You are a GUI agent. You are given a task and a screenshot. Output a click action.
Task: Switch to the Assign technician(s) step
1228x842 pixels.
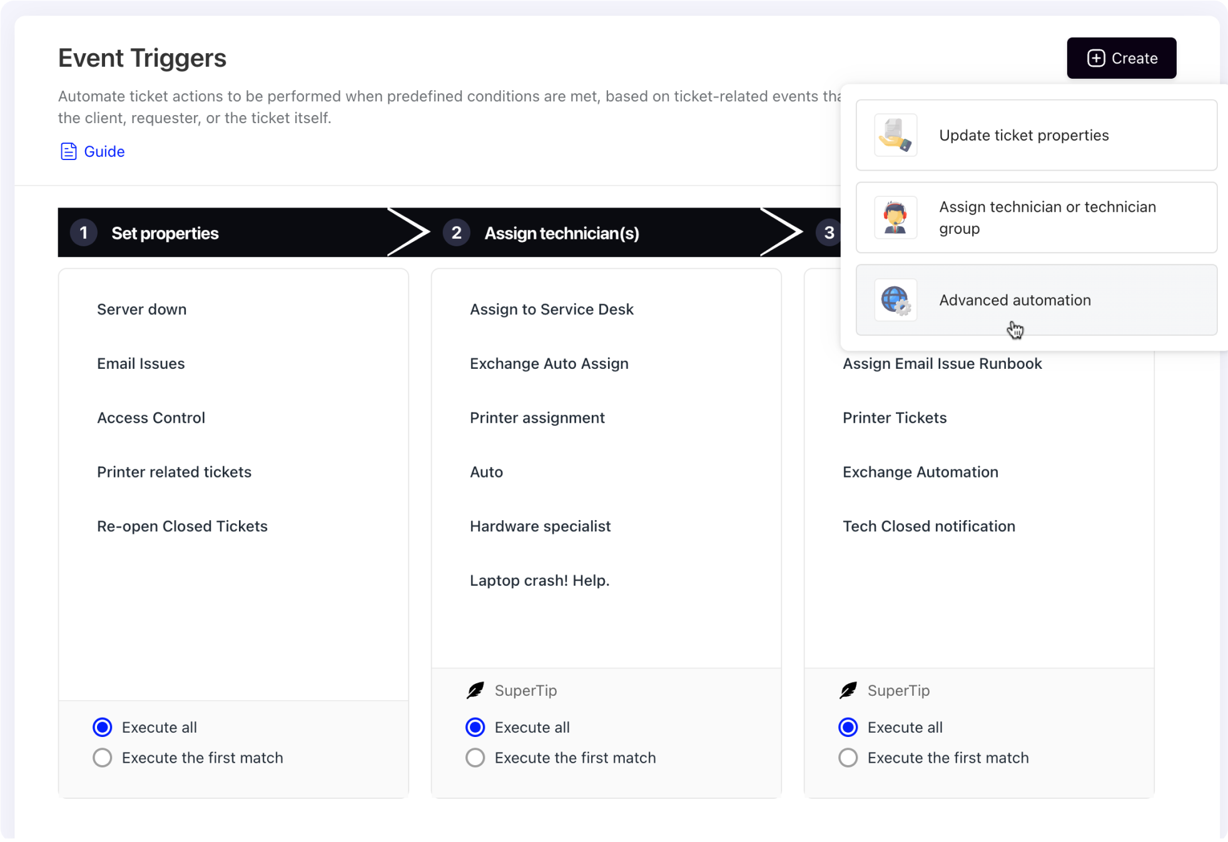click(561, 232)
